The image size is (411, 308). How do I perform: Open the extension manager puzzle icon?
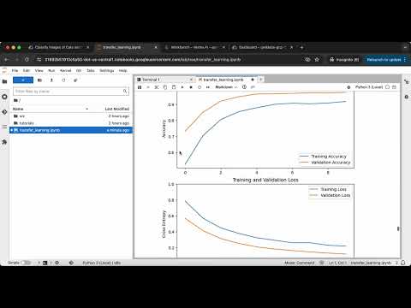point(4,142)
